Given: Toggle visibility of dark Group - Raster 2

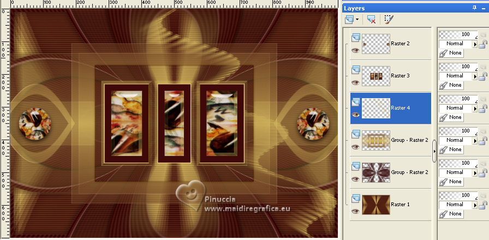Looking at the screenshot, I should tap(355, 179).
